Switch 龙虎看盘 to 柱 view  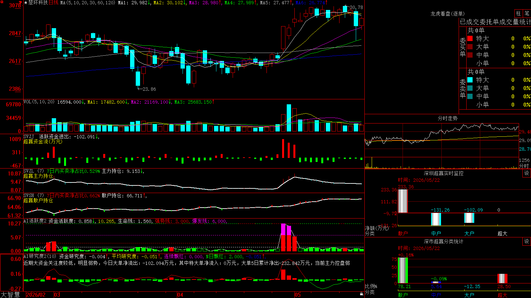(x=518, y=13)
